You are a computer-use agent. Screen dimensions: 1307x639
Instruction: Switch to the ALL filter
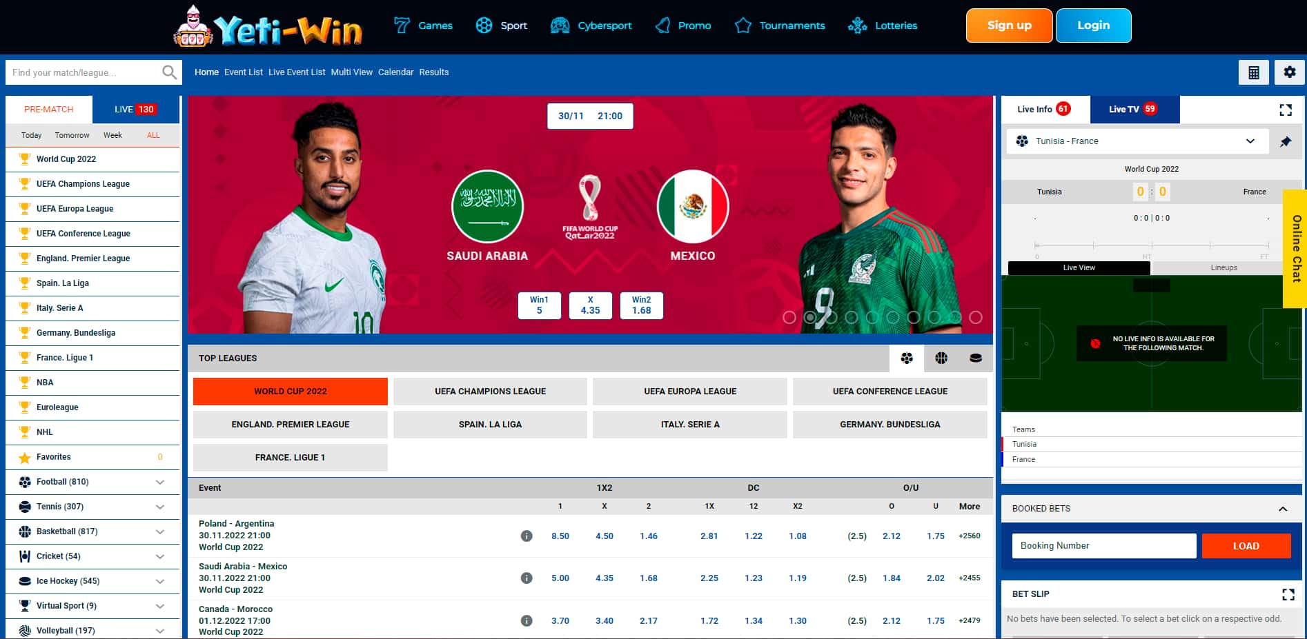click(x=153, y=135)
